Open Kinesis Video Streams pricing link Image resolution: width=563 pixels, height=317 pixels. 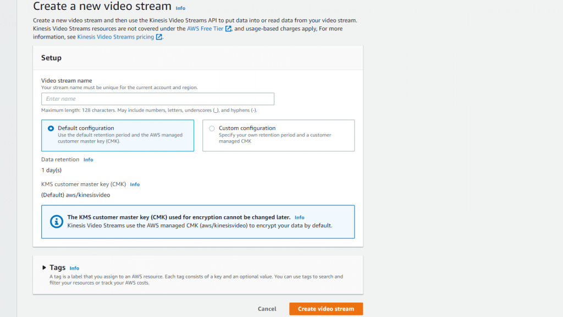(x=116, y=37)
